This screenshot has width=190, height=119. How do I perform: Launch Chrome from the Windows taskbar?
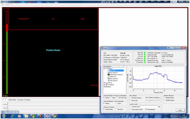(x=54, y=116)
